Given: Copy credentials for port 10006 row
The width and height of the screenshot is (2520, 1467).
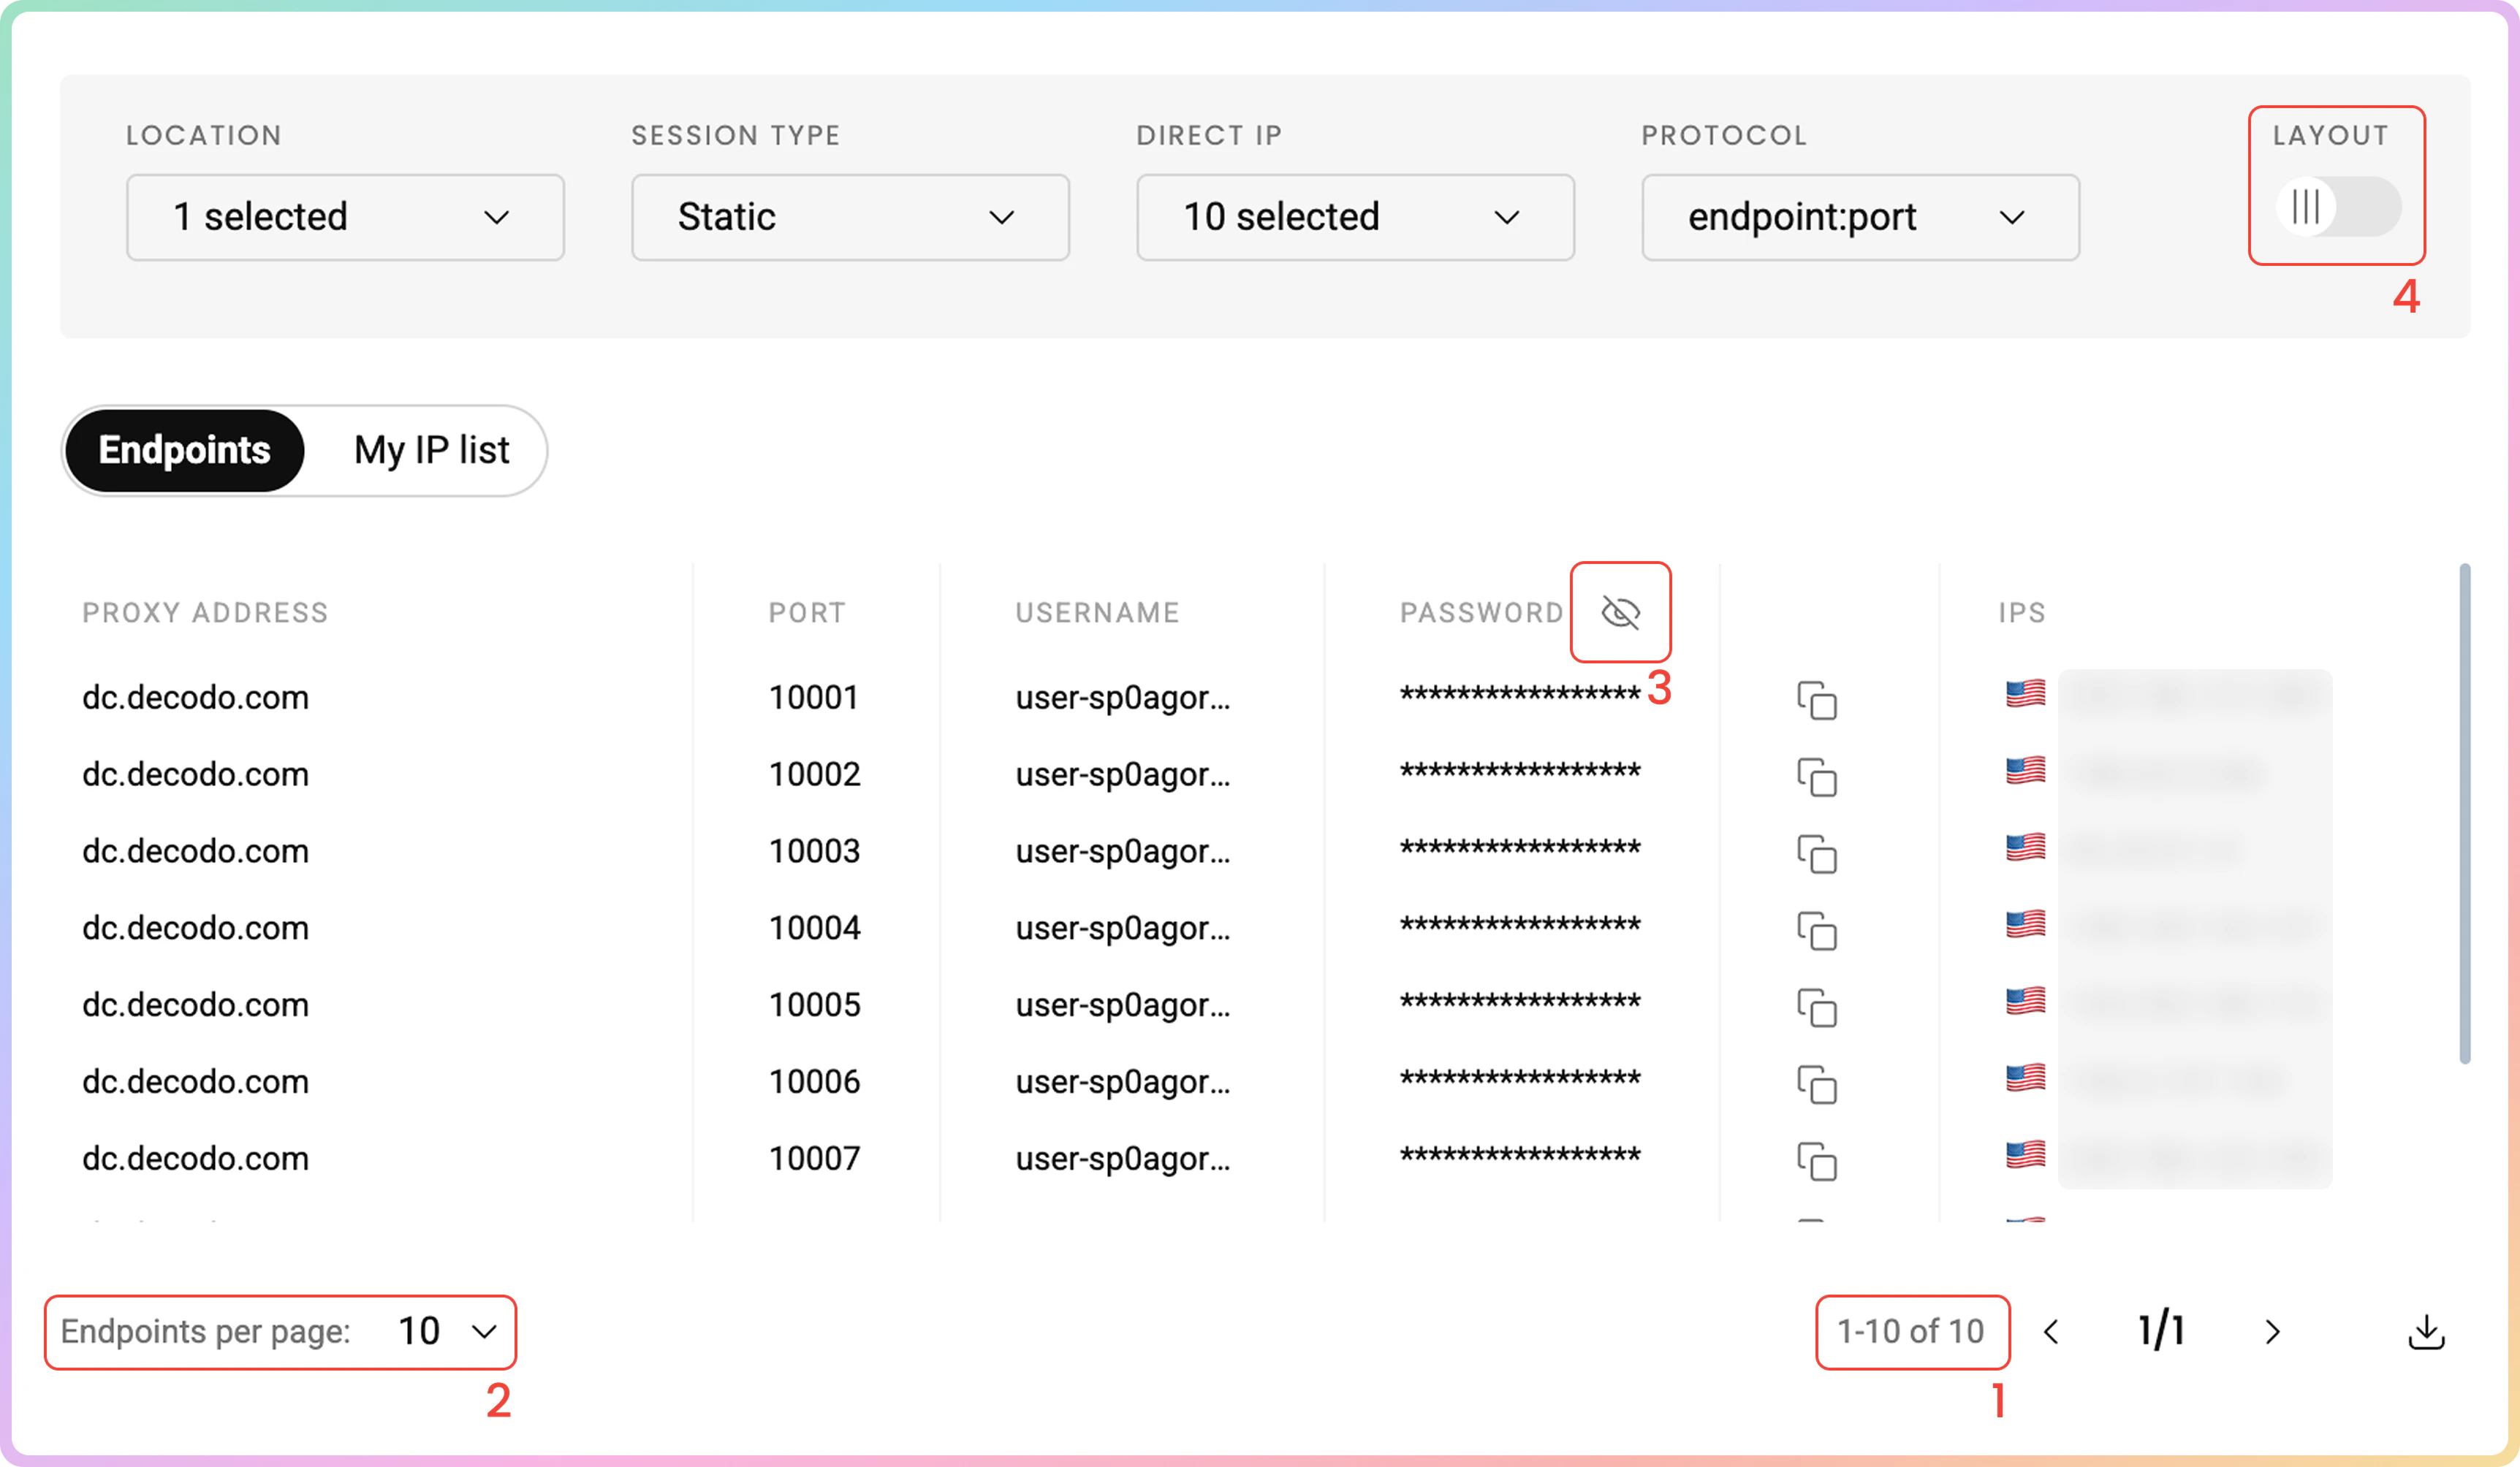Looking at the screenshot, I should coord(1816,1085).
